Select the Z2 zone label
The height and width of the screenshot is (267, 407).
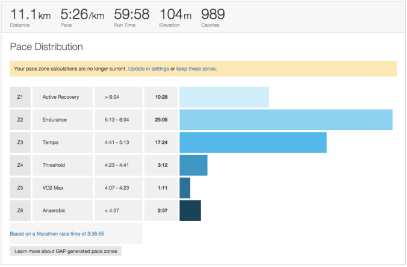[20, 120]
